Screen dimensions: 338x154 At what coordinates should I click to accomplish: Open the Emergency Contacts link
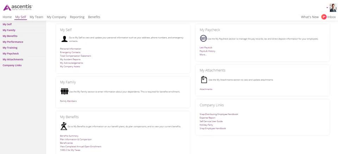pyautogui.click(x=70, y=52)
